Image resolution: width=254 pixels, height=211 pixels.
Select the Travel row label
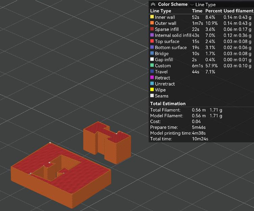(x=161, y=72)
